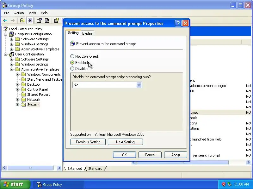This screenshot has width=253, height=189.
Task: Select the Not Configured radio button
Action: click(72, 56)
